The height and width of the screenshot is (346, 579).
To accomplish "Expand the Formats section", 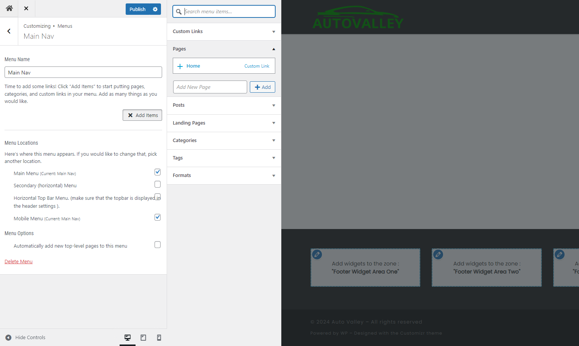I will 224,175.
